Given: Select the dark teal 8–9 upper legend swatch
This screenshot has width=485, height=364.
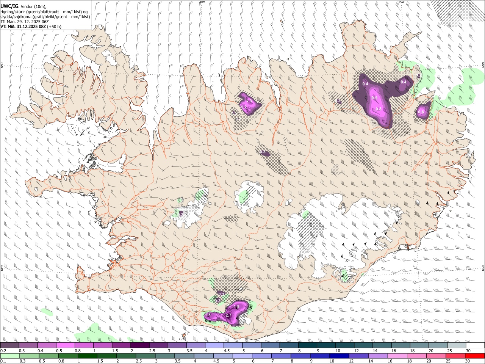Looking at the screenshot, I should click(x=308, y=345).
